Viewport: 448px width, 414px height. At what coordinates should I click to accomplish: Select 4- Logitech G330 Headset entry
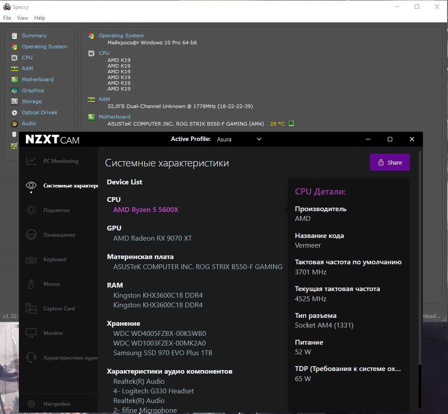(153, 391)
